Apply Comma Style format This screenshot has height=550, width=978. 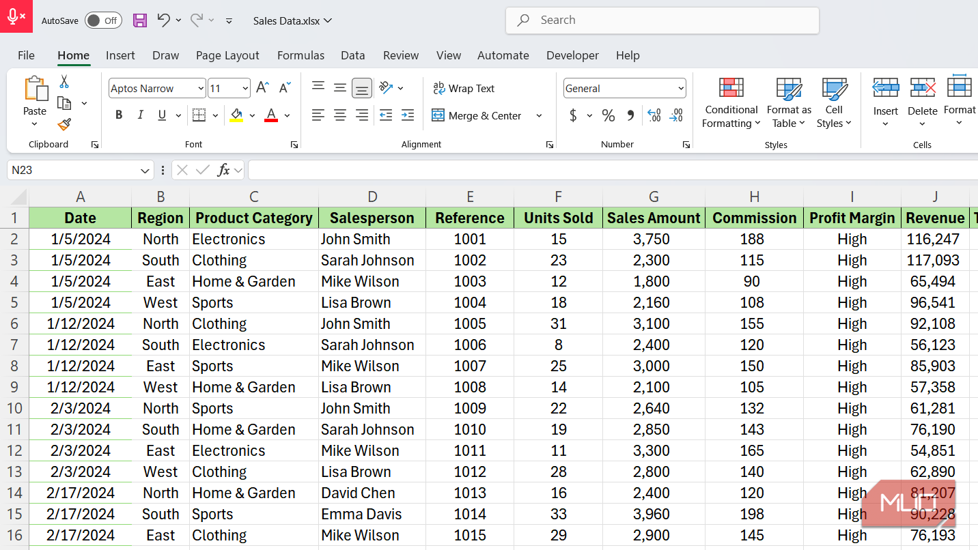pos(630,115)
